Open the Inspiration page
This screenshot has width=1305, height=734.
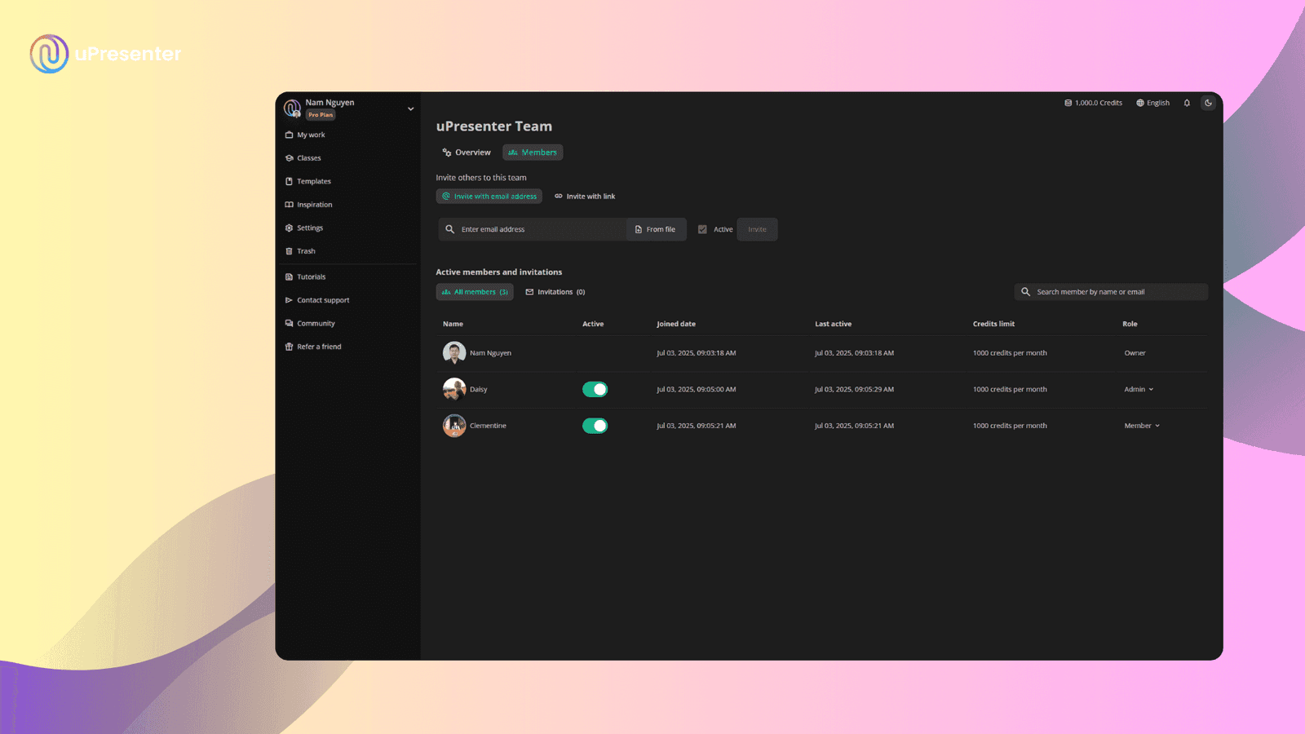308,205
